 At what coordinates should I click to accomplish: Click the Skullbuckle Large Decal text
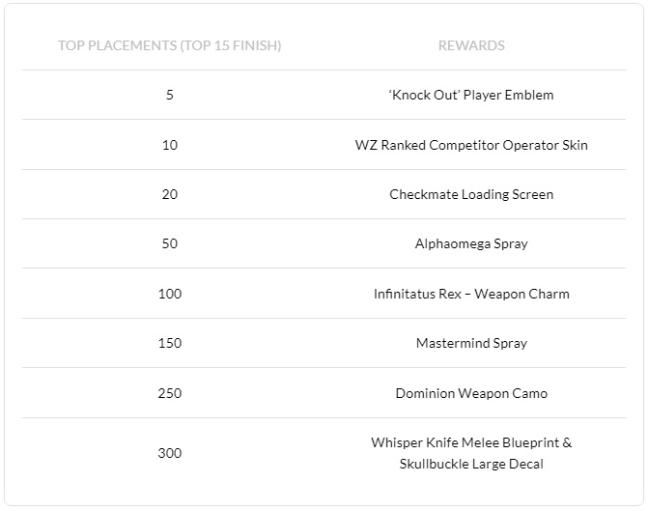(471, 464)
